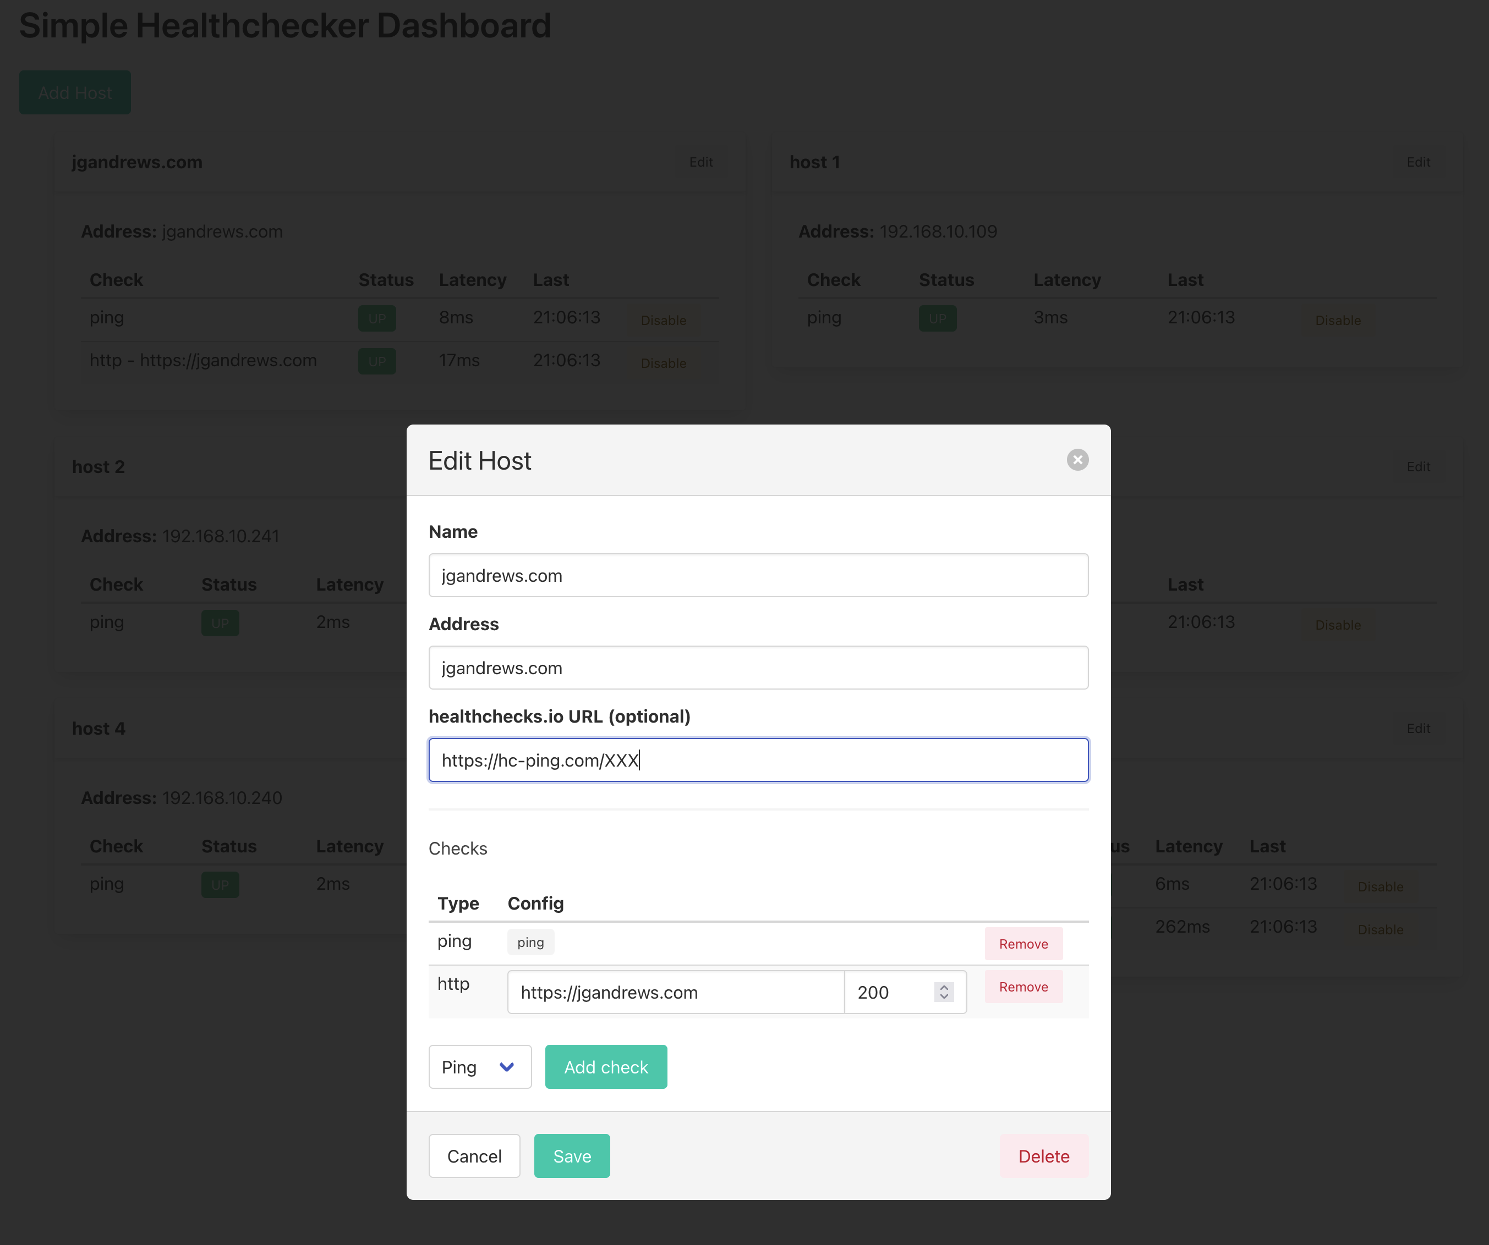The width and height of the screenshot is (1489, 1245).
Task: Open the Edit dialog for host 1
Action: point(1418,162)
